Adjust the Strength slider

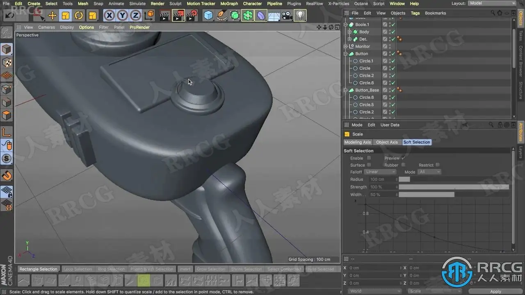tap(454, 187)
